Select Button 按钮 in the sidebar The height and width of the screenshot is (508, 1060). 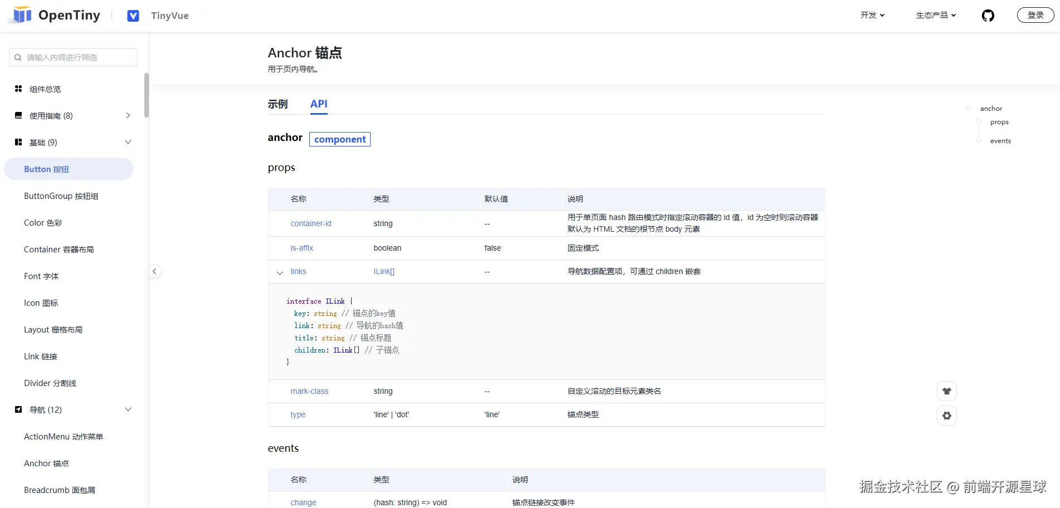click(x=69, y=169)
